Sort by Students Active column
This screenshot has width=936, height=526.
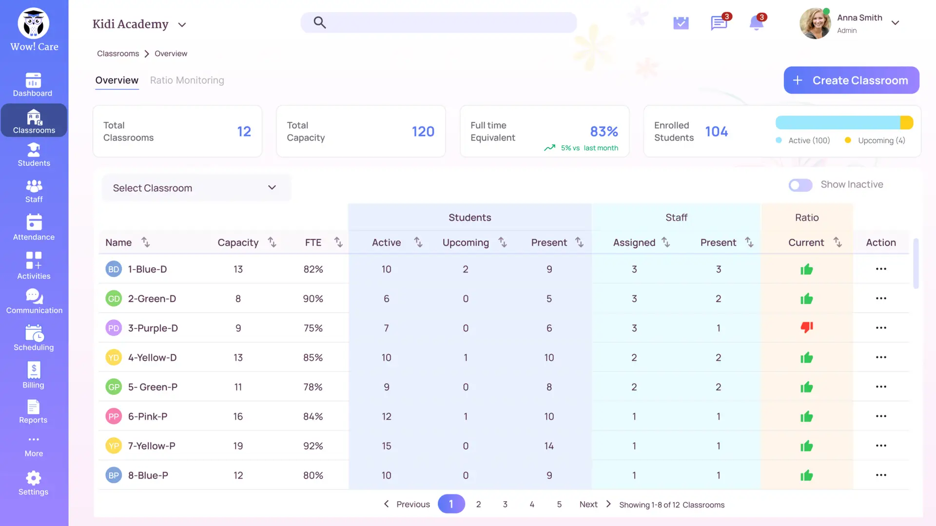(x=418, y=242)
